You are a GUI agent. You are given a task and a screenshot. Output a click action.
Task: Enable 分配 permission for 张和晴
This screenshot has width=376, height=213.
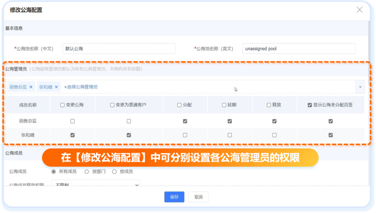[x=185, y=135]
